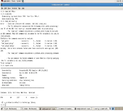
Task: Select the first workspace in workspace switcher
Action: 113,109
